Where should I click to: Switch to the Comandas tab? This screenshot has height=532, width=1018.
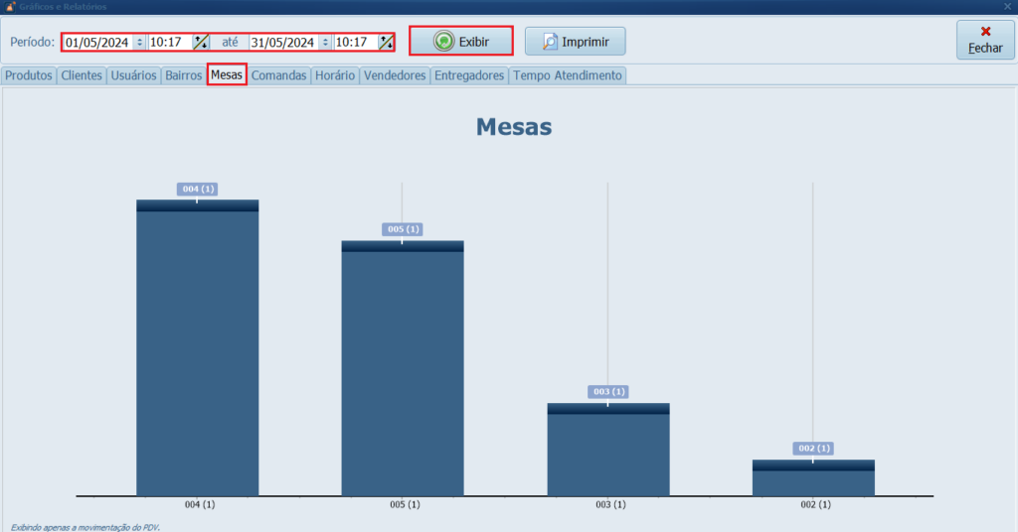pyautogui.click(x=278, y=75)
